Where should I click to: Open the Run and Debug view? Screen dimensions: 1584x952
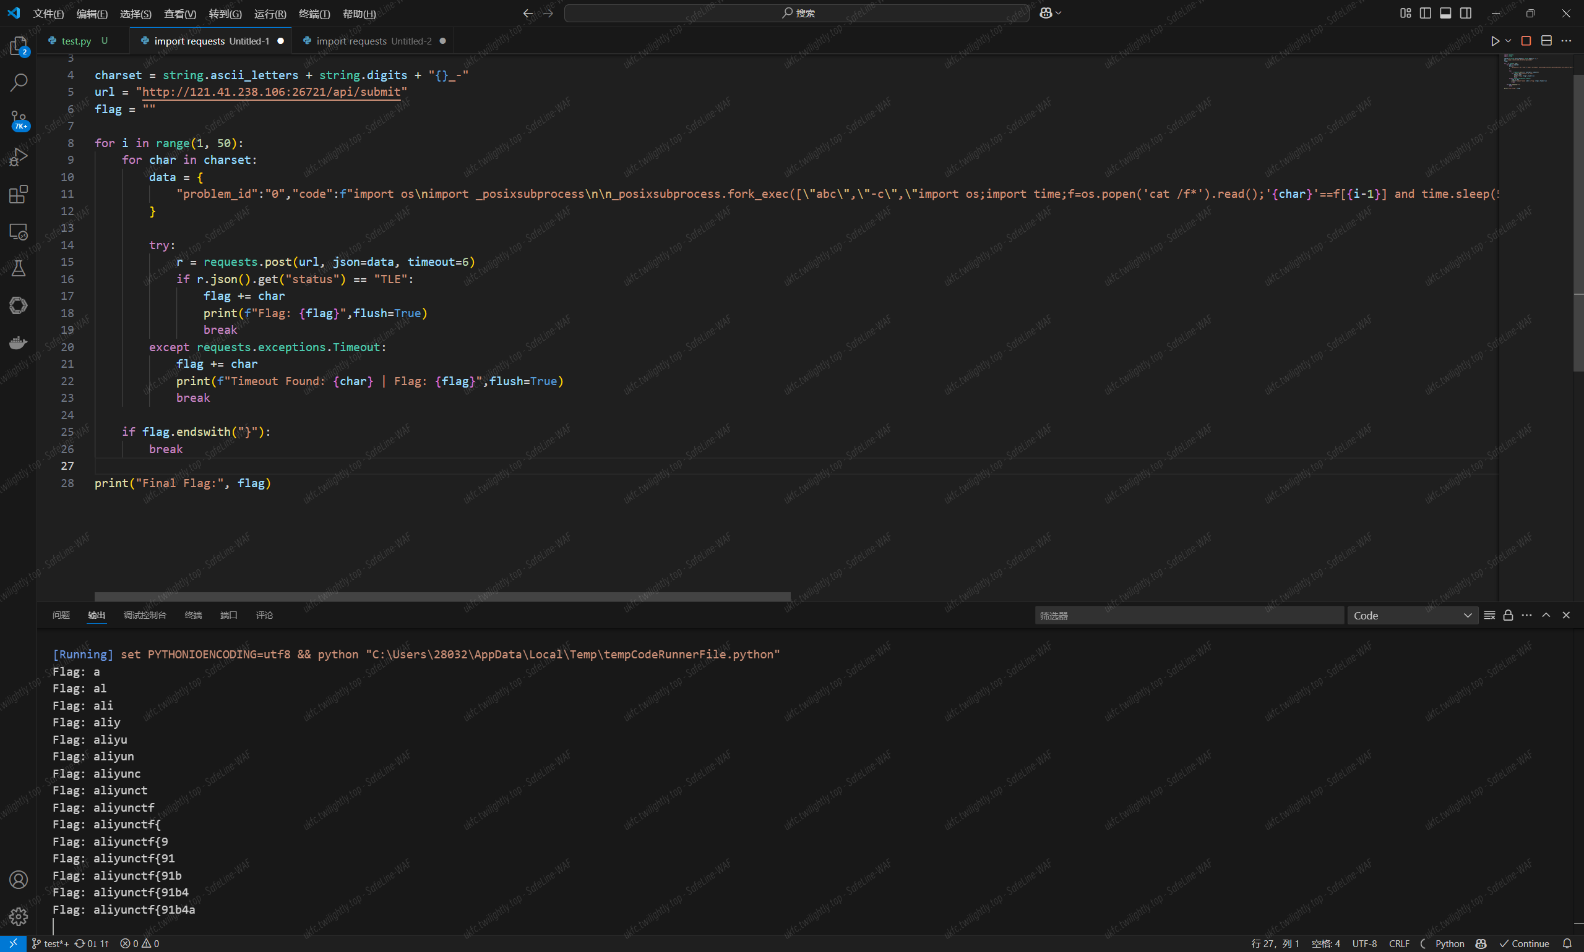18,156
